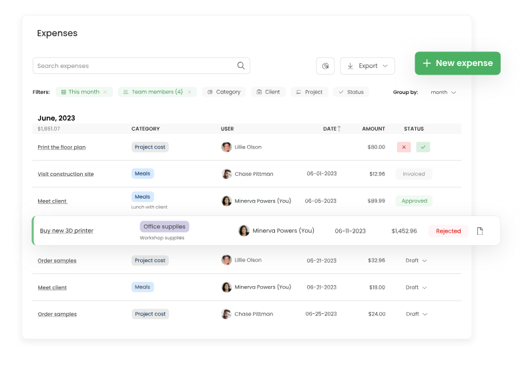Click the Search expenses input field
Screen dimensions: 520x368
coord(142,66)
